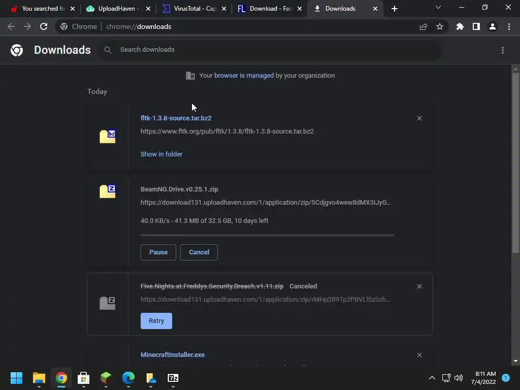Click the browser forward arrow
Viewport: 520px width, 390px height.
[x=27, y=26]
